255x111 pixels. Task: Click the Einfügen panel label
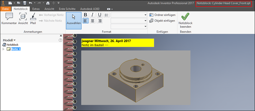pyautogui.click(x=162, y=32)
